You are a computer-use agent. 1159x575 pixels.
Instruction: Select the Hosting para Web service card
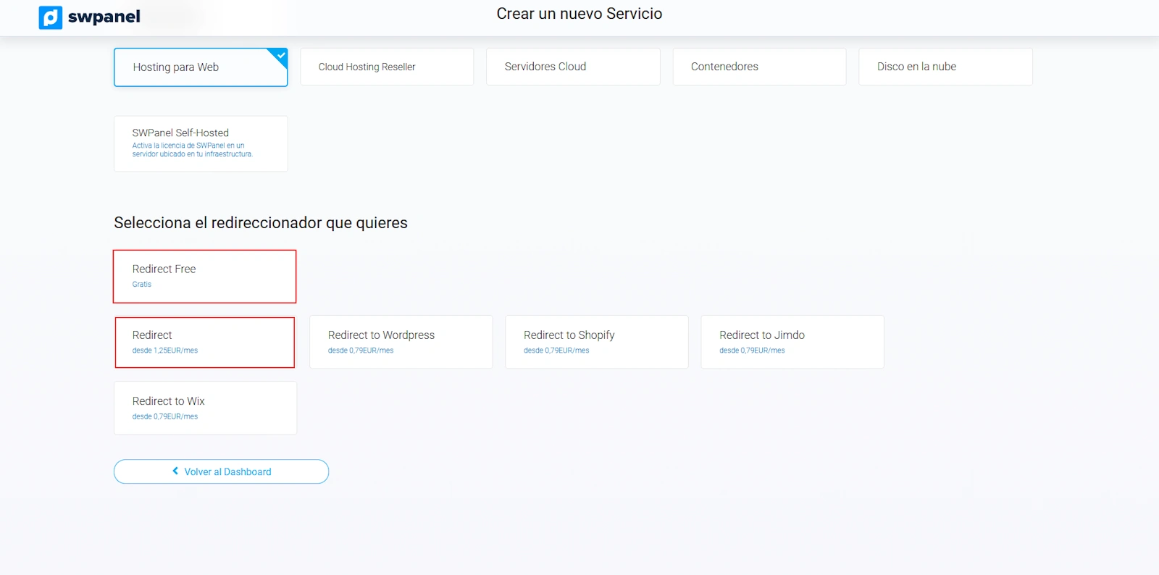click(x=200, y=67)
